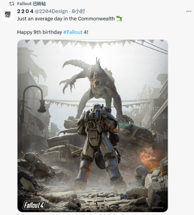The height and width of the screenshot is (215, 194).
Task: Open the 2204 profile avatar
Action: [8, 15]
